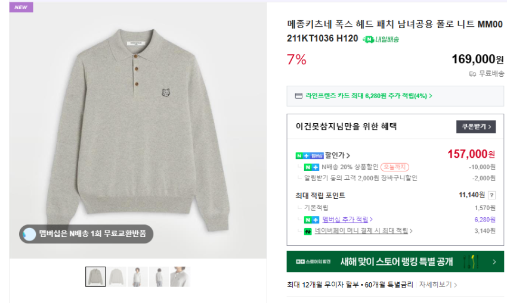Click the N+ membership badge before 할인가

[x=309, y=155]
